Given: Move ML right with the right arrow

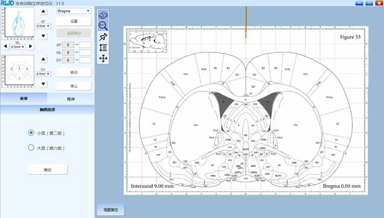Looking at the screenshot, I should pyautogui.click(x=31, y=46).
